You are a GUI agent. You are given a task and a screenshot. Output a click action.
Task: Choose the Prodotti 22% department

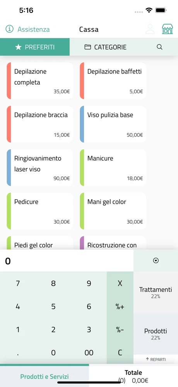point(156,334)
